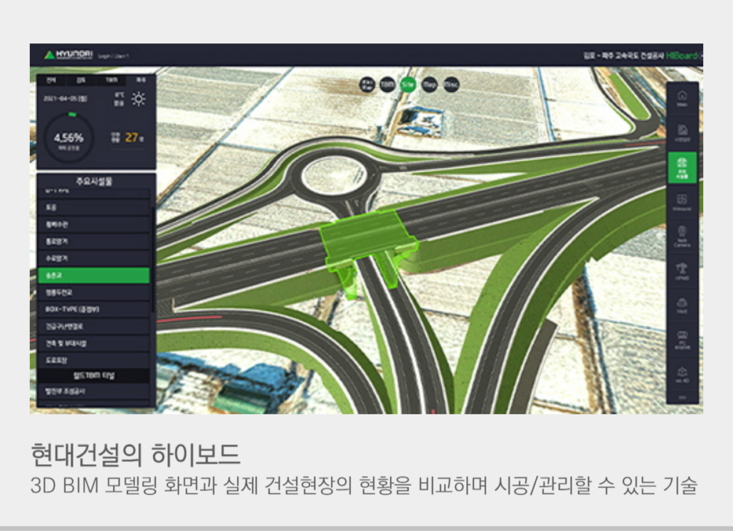Select the 토공 list row

(x=93, y=207)
